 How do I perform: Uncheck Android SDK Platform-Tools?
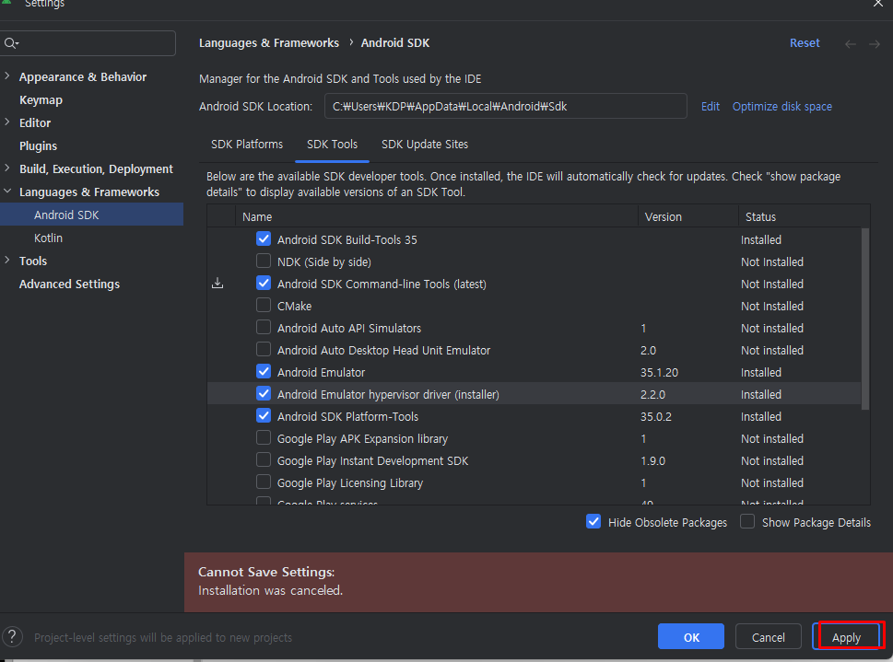264,415
